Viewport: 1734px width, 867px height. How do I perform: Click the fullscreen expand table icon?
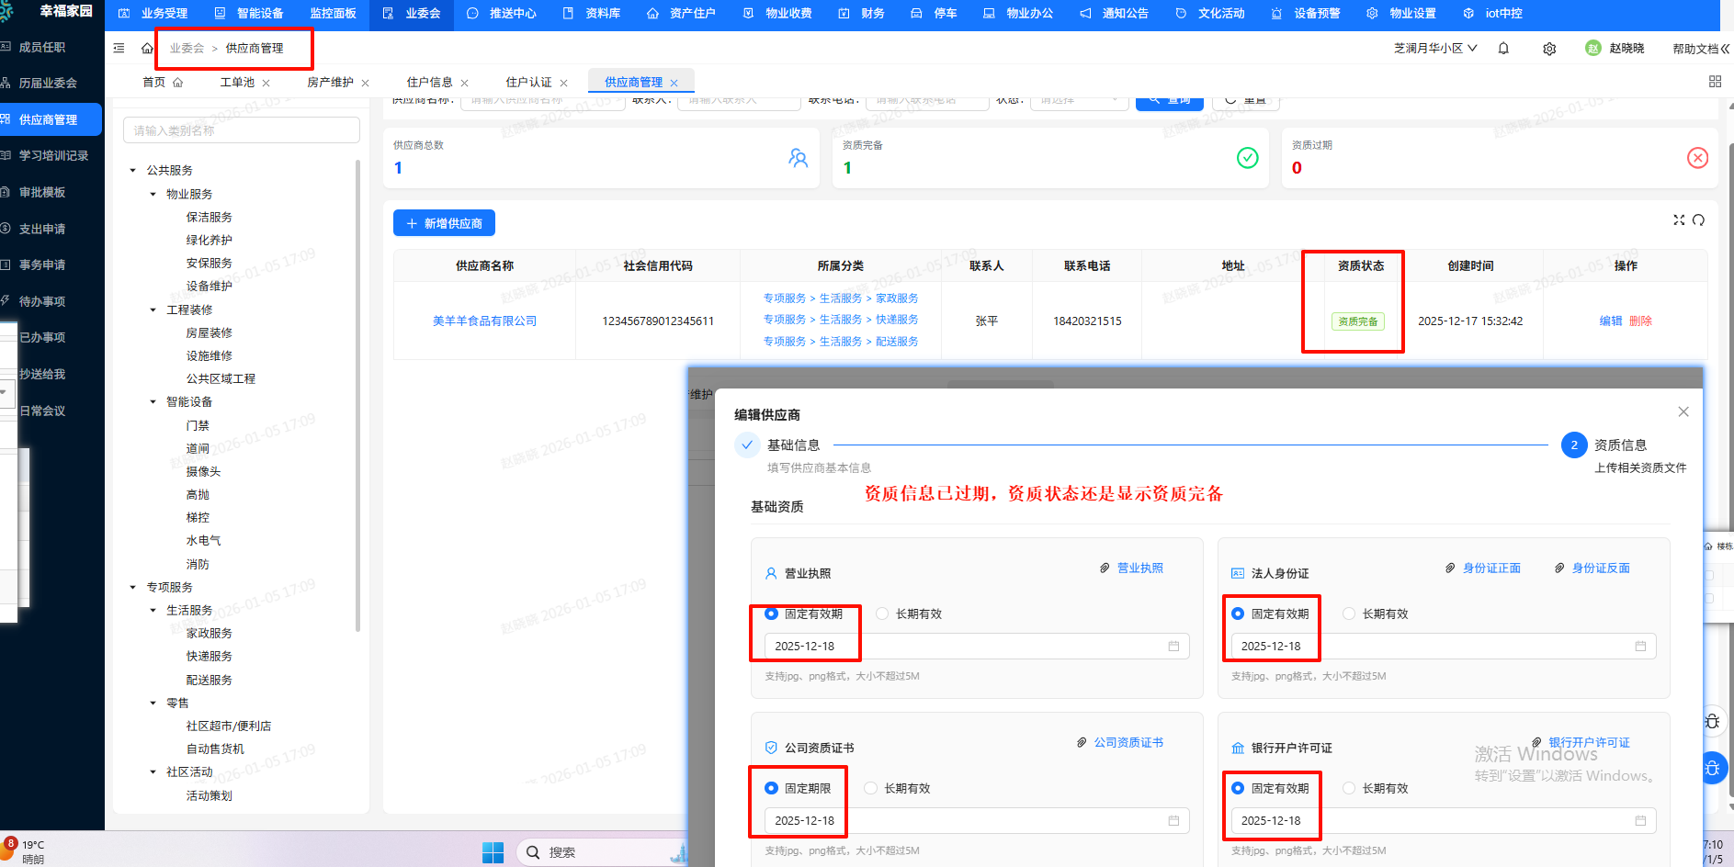(1679, 220)
